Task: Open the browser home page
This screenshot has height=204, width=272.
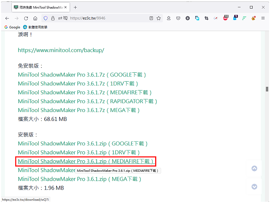Action: [x=35, y=18]
